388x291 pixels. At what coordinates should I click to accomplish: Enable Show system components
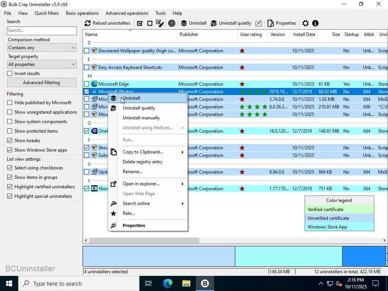9,122
